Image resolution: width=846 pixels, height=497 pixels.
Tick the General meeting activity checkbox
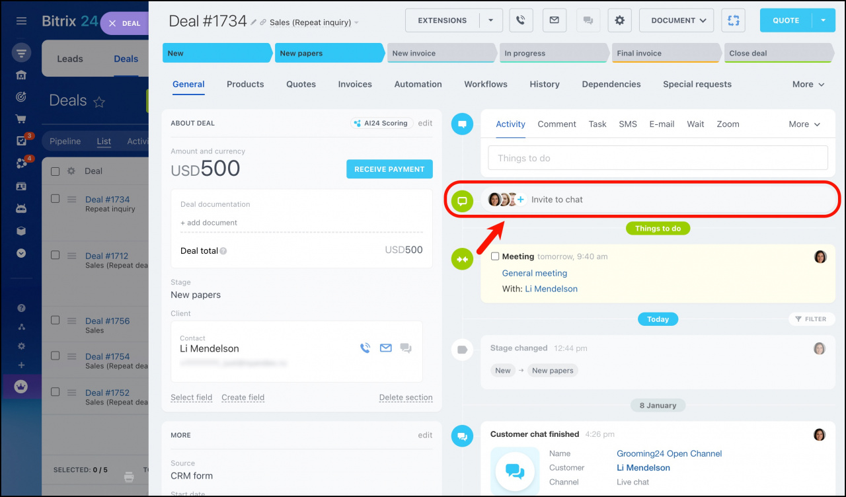pyautogui.click(x=495, y=256)
